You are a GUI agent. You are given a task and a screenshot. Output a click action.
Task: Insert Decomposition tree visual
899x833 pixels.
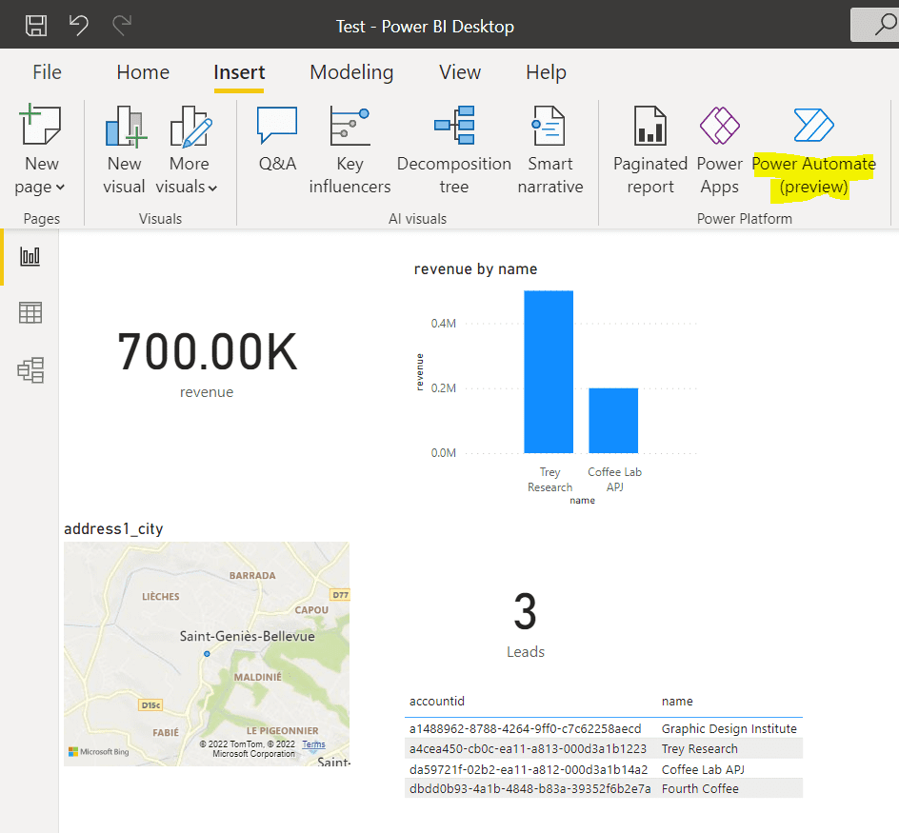click(454, 150)
